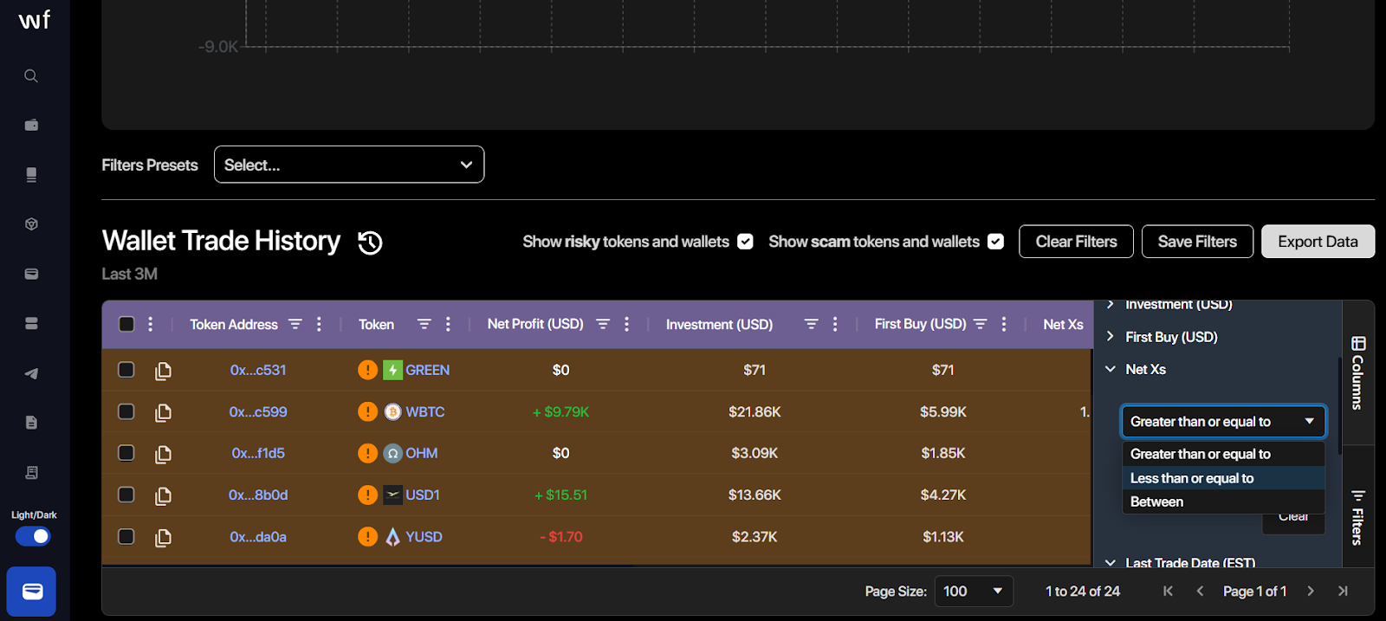Toggle the Light/Dark mode switch
The height and width of the screenshot is (621, 1386).
click(33, 536)
